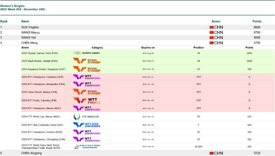275x156 pixels.
Task: Expand the WANG Manyu ranking row
Action: click(137, 33)
